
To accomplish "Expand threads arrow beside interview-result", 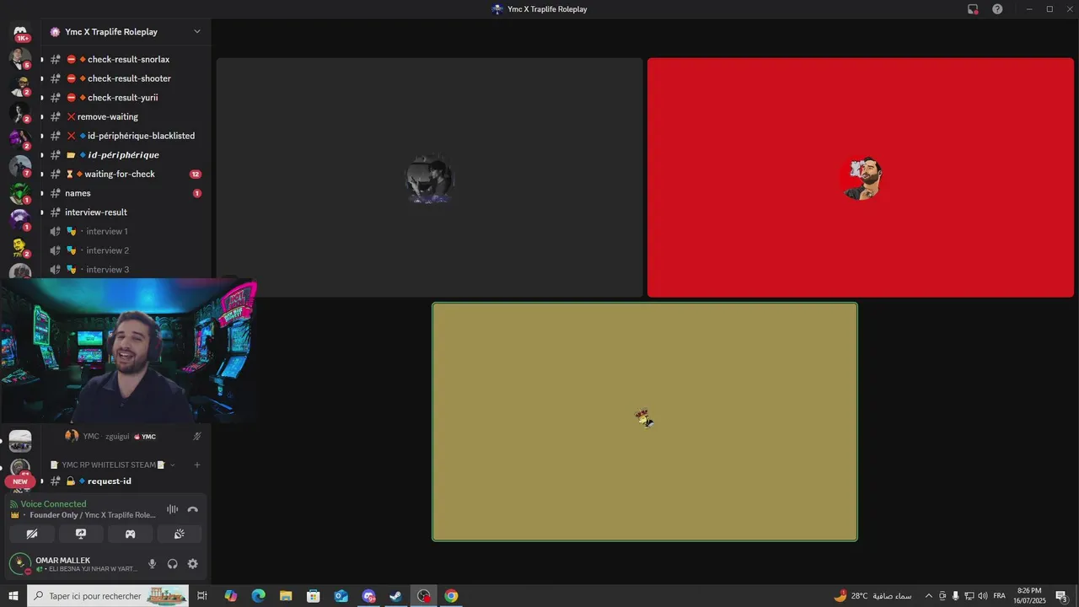I will coord(41,212).
